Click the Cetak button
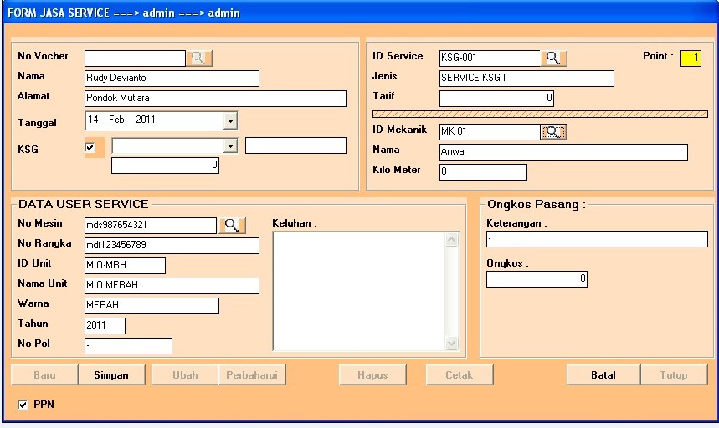The height and width of the screenshot is (428, 719). (x=460, y=374)
